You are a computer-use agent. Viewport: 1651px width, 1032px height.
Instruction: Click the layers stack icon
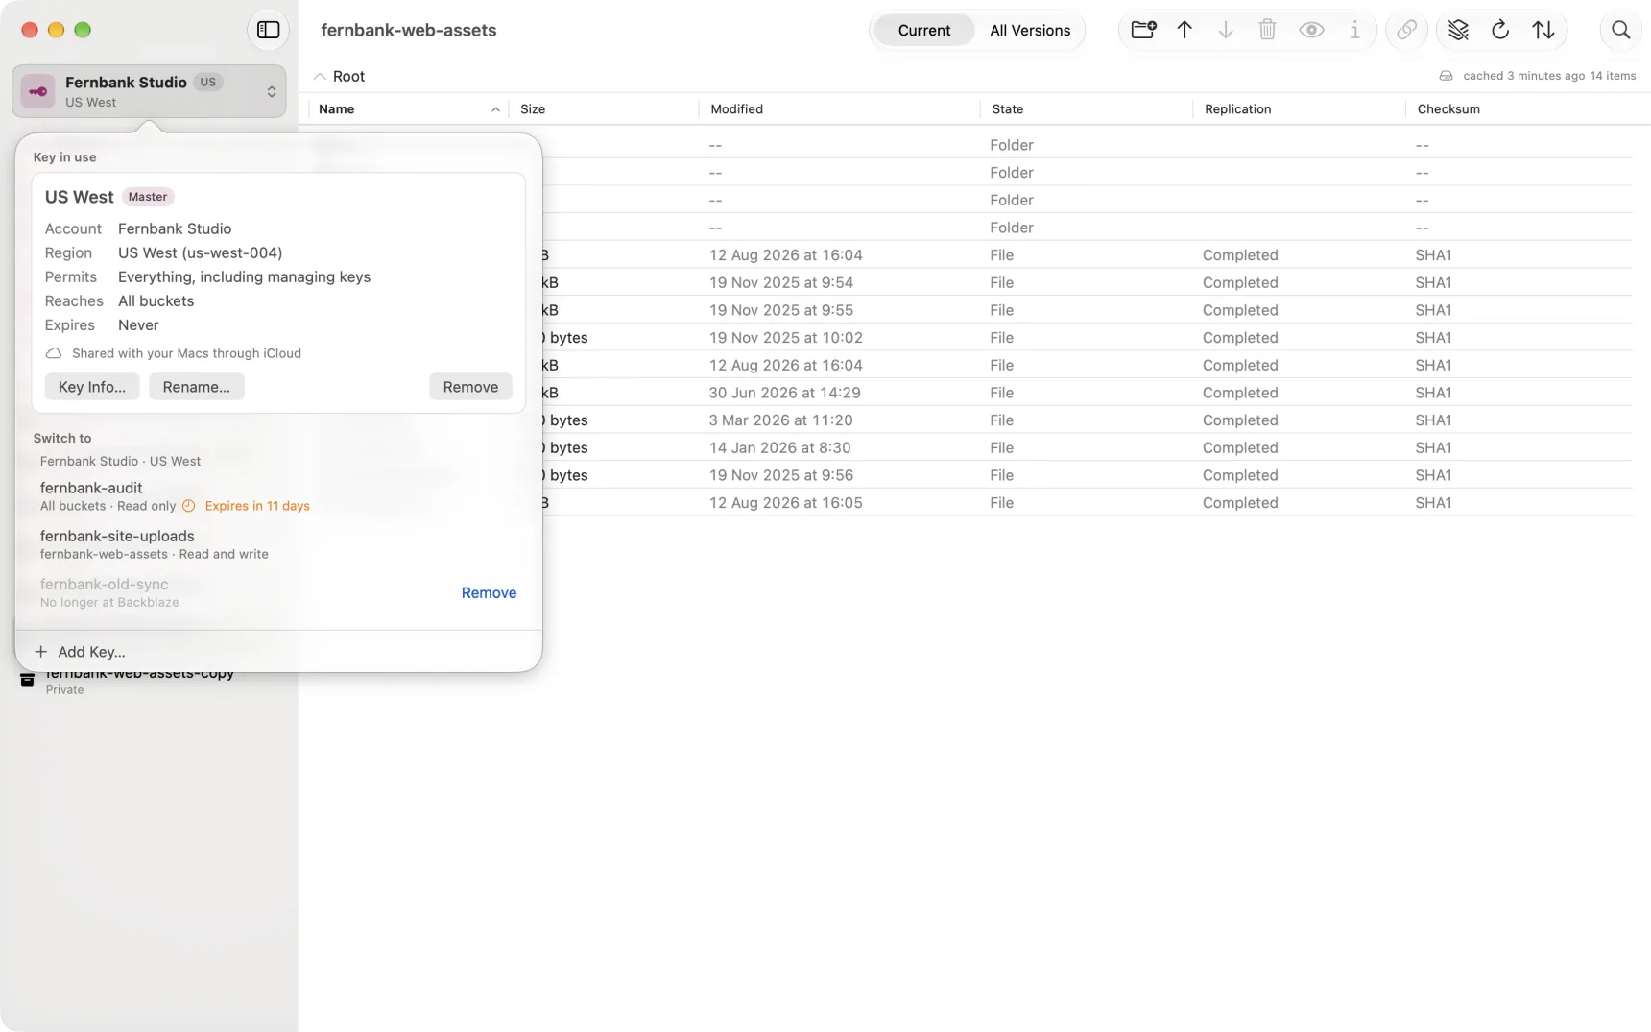[x=1458, y=30]
